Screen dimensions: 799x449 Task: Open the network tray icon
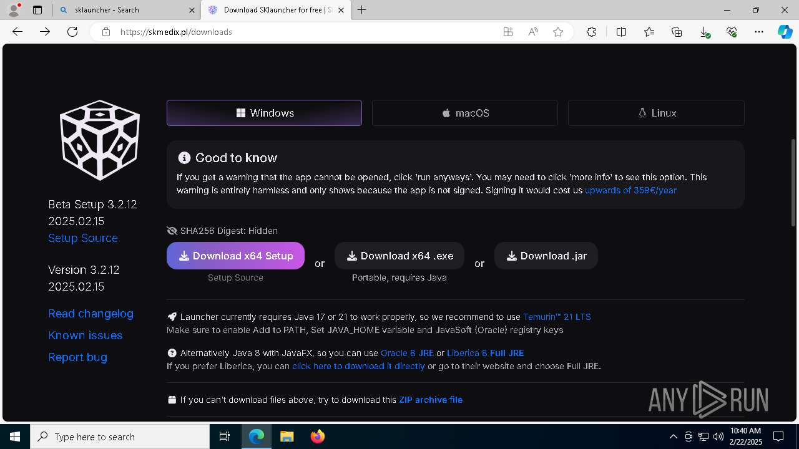tap(703, 437)
